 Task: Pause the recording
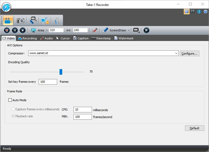tap(15, 30)
